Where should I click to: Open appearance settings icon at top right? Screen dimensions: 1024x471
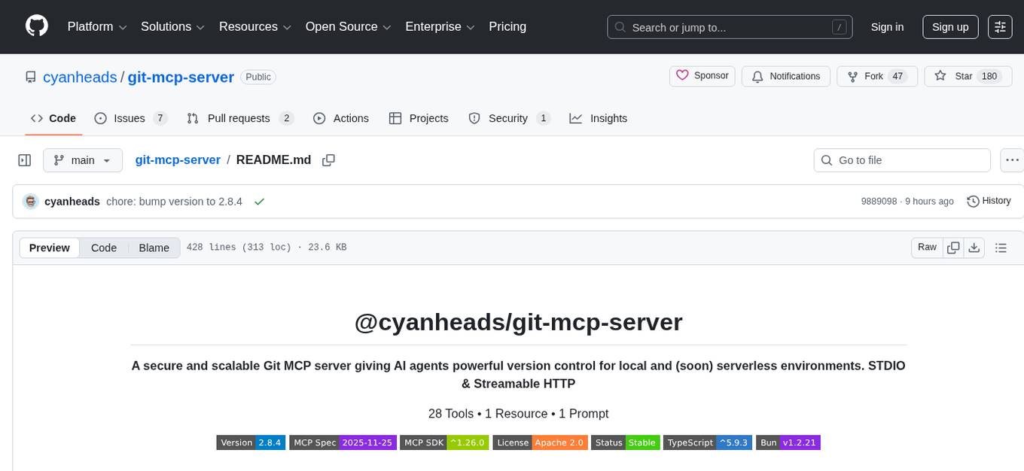pos(1000,26)
